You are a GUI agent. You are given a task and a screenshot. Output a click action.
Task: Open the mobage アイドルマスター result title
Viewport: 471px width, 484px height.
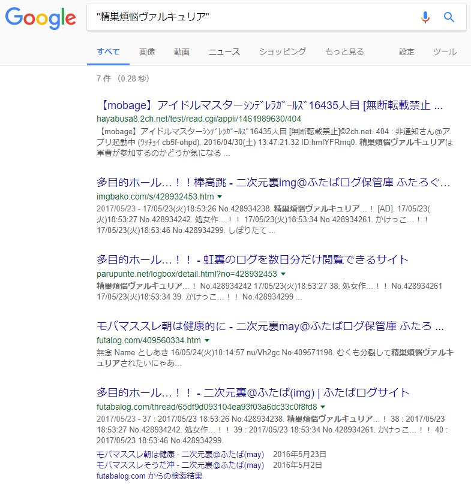point(269,105)
